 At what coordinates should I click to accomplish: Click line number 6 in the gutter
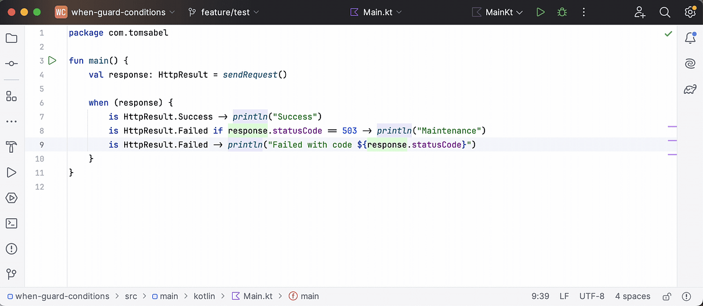pyautogui.click(x=41, y=102)
